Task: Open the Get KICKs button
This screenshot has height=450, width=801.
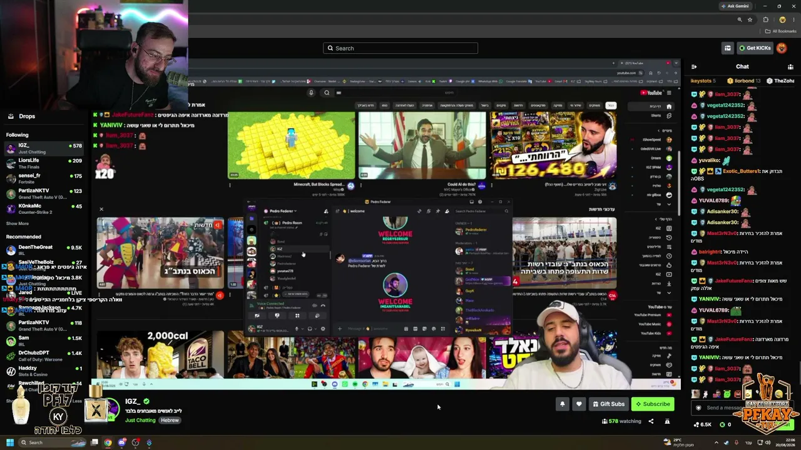Action: coord(755,48)
